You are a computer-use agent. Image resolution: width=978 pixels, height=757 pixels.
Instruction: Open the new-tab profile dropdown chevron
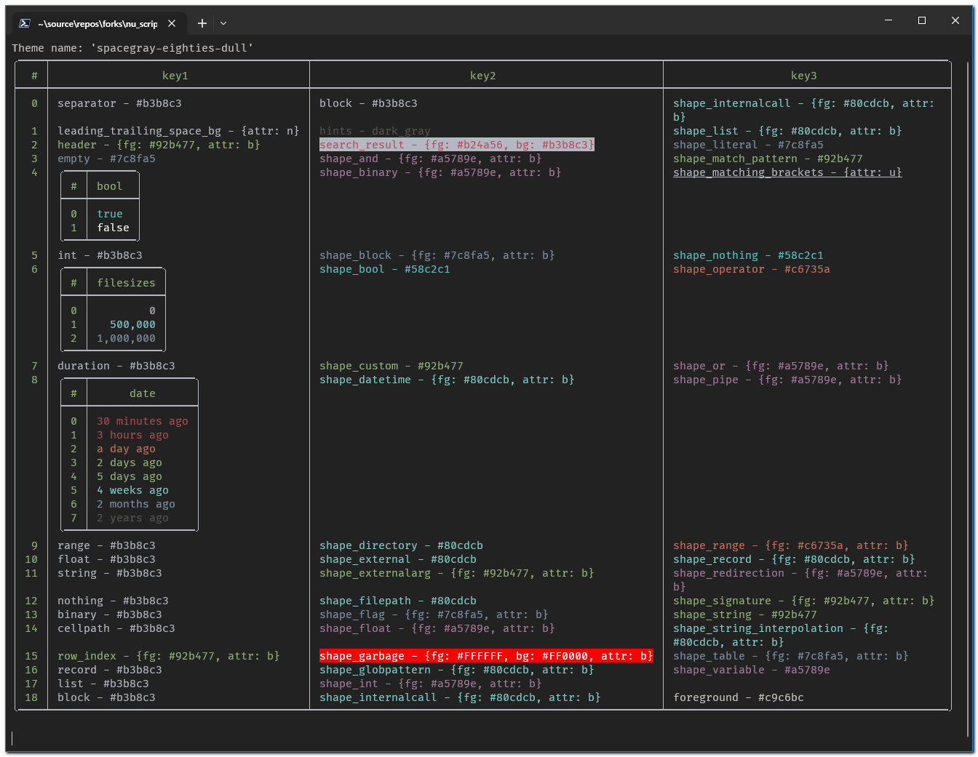point(223,23)
